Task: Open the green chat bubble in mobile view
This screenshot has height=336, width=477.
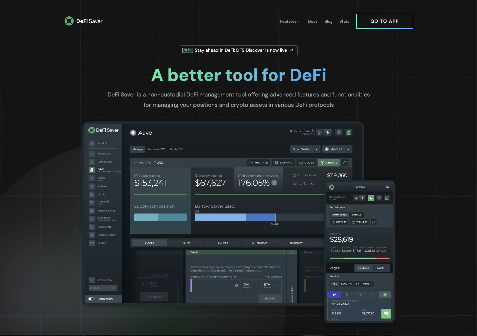Action: click(386, 313)
